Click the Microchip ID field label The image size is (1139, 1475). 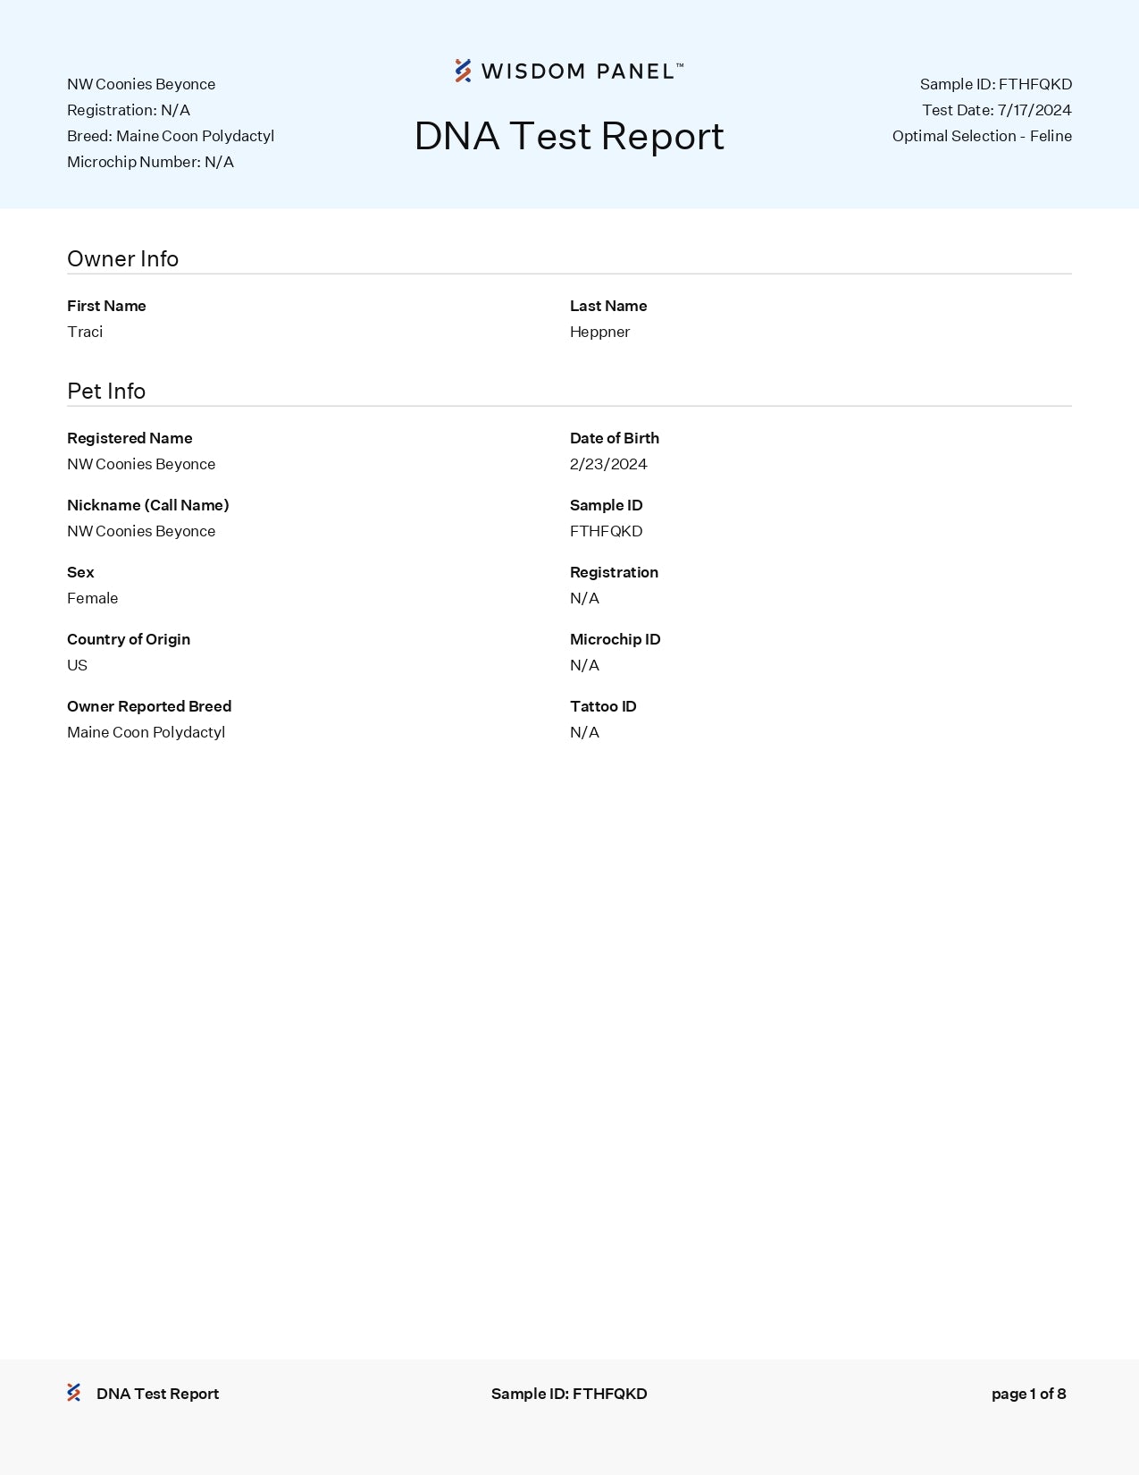tap(615, 639)
